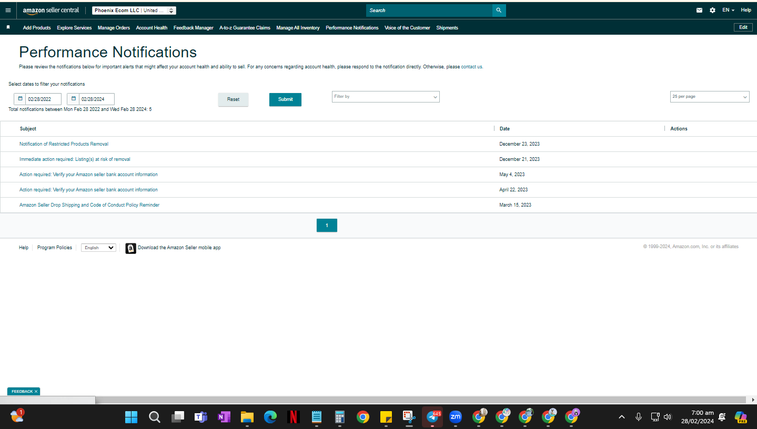The height and width of the screenshot is (429, 757).
Task: Open the end date calendar icon
Action: click(73, 99)
